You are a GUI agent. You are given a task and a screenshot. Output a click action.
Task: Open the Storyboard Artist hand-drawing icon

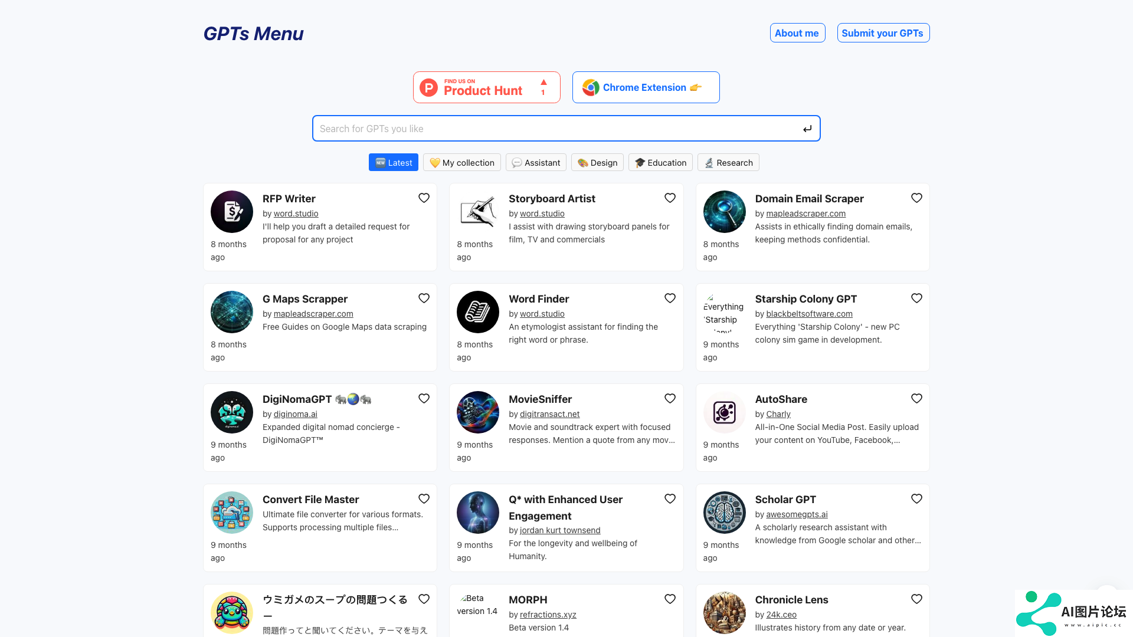click(x=478, y=212)
